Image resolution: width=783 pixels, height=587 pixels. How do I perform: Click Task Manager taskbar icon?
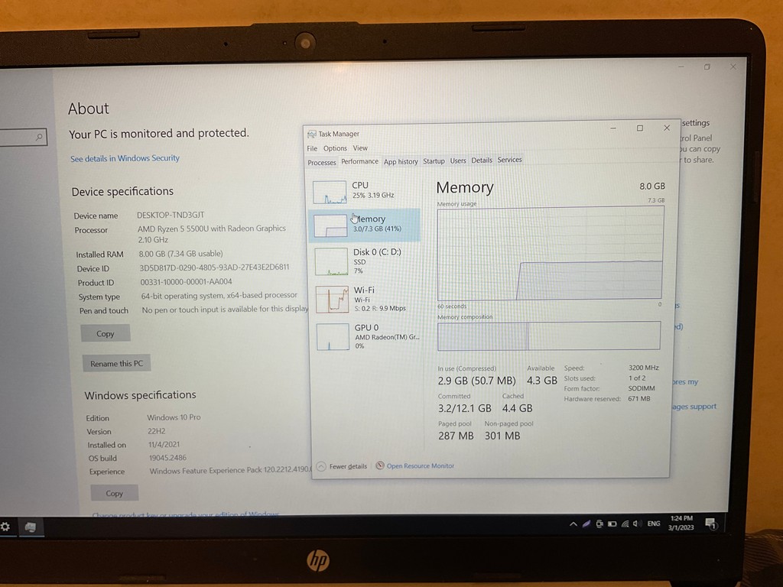point(30,527)
